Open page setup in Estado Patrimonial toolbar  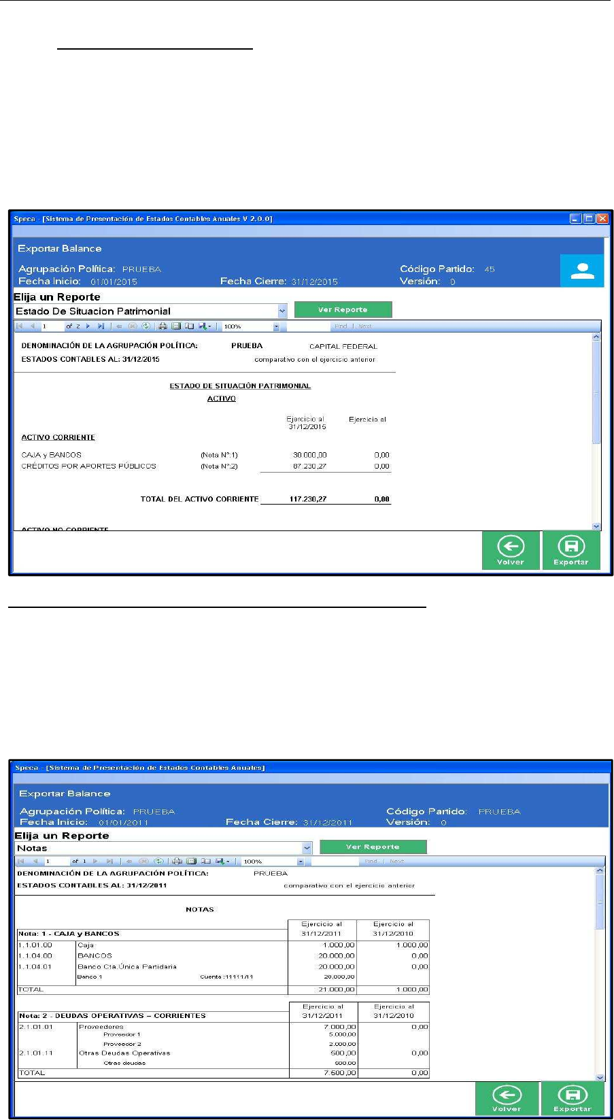pyautogui.click(x=190, y=326)
